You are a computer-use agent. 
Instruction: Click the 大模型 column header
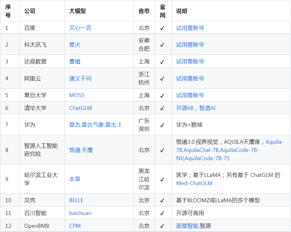77,11
